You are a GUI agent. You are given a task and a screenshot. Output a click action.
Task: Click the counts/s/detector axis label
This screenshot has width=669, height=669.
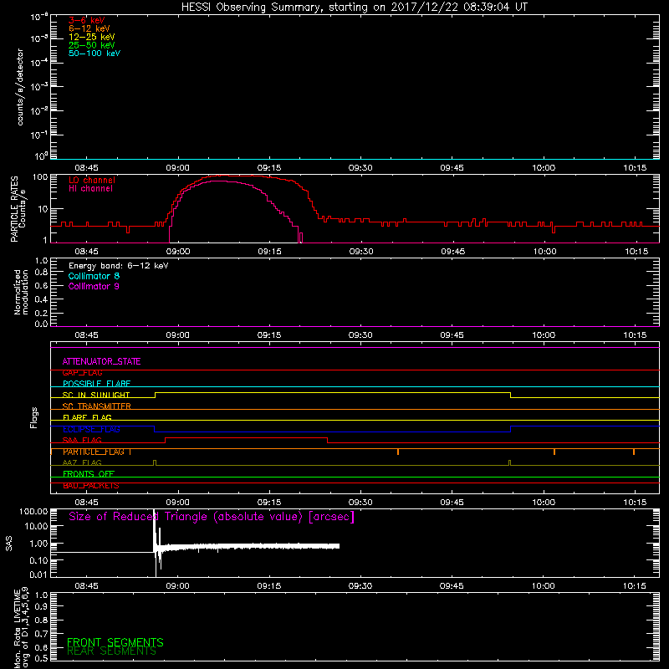pos(20,87)
